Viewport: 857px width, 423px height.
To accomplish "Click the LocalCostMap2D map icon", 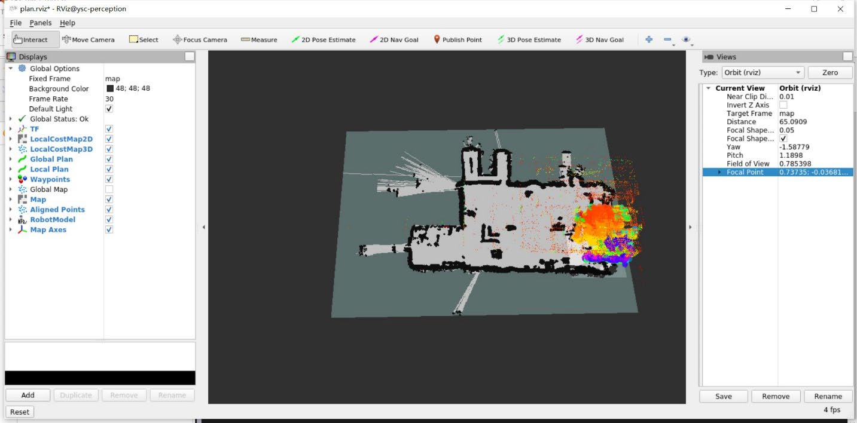I will 23,139.
